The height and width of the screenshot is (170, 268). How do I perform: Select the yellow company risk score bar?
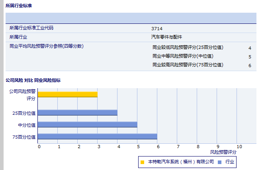tap(68, 94)
